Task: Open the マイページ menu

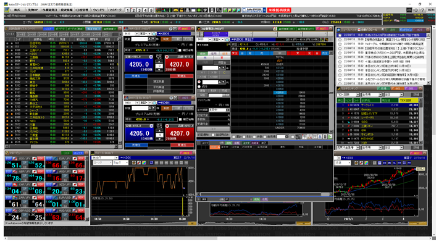Action: coord(115,10)
